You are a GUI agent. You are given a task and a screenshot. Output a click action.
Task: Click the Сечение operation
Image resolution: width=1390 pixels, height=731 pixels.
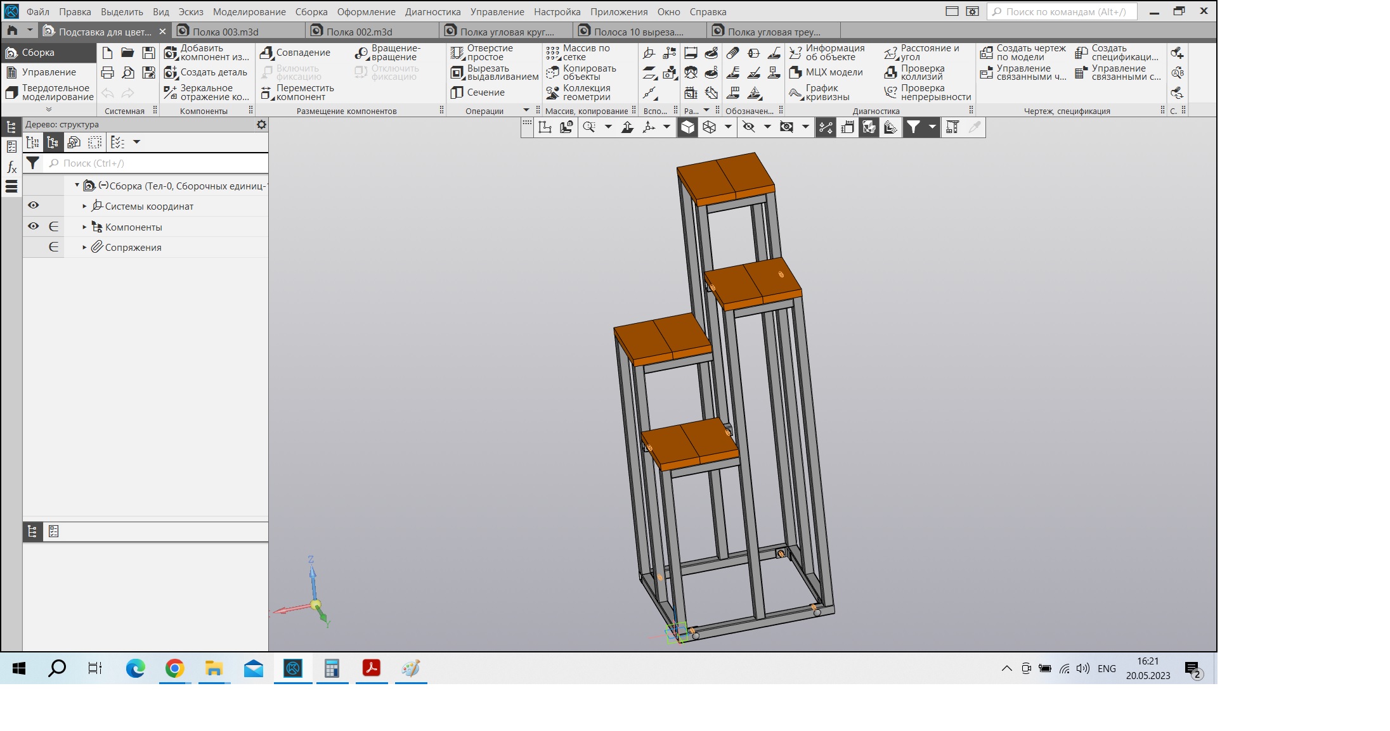[x=477, y=92]
